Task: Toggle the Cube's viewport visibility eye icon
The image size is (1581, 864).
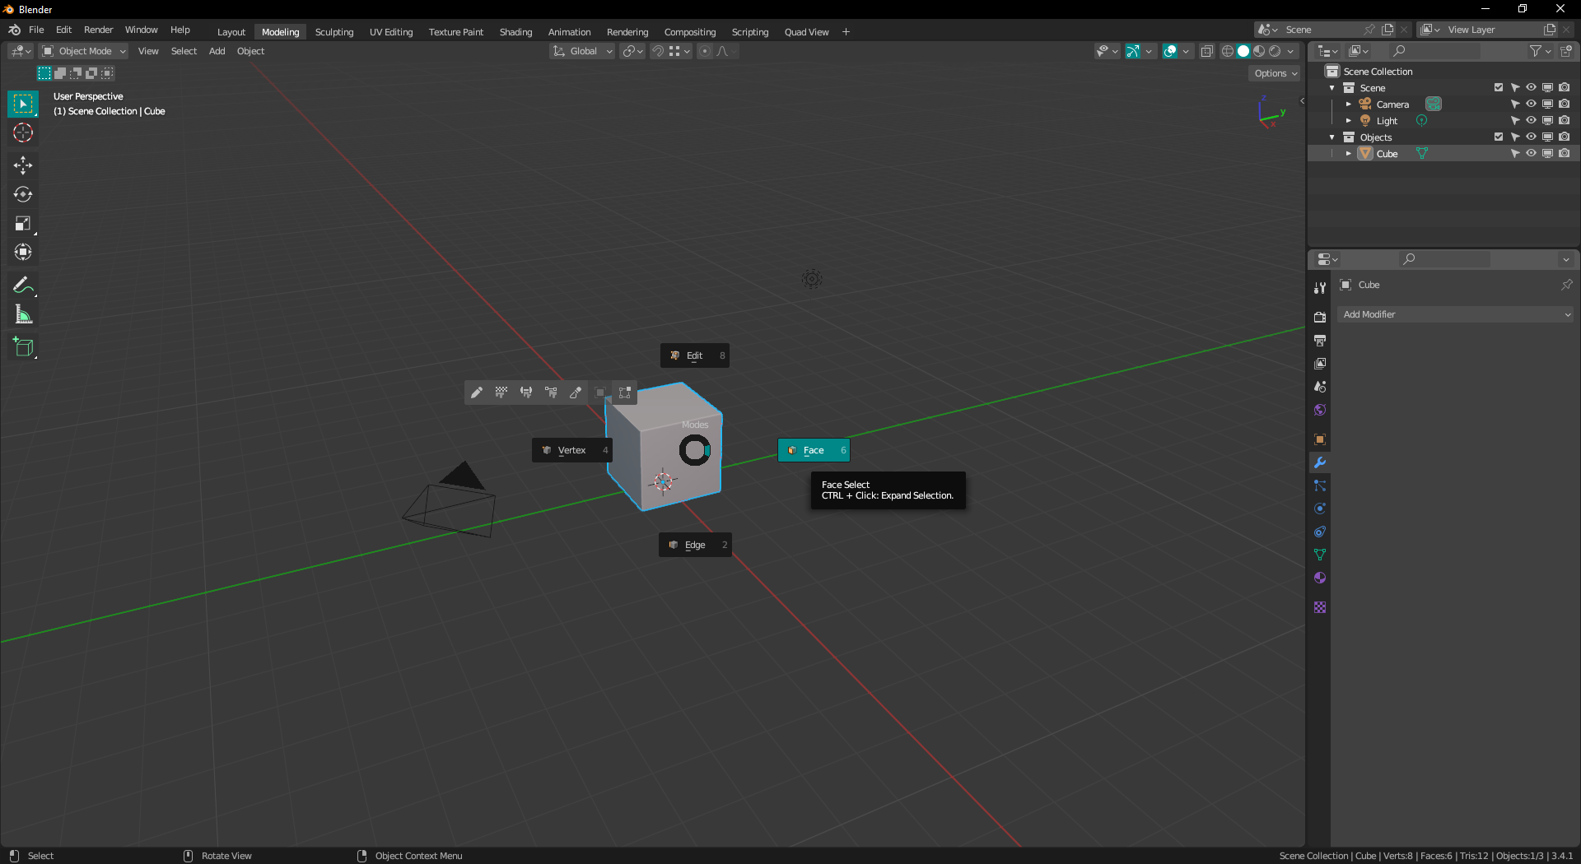Action: tap(1531, 153)
